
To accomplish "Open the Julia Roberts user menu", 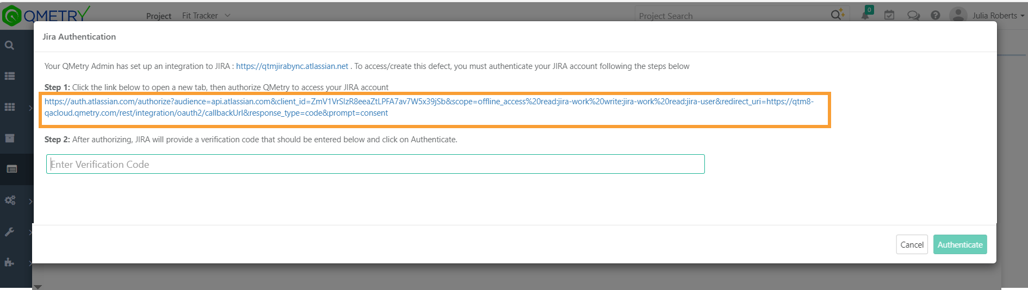I will coord(998,16).
